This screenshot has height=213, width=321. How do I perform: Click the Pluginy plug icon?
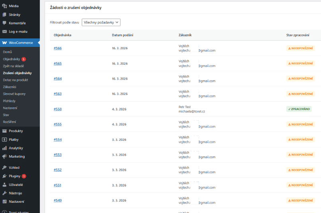[4, 176]
